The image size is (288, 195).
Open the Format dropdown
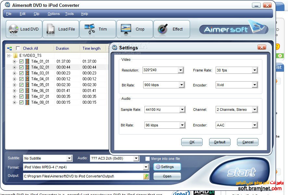[x=146, y=167]
